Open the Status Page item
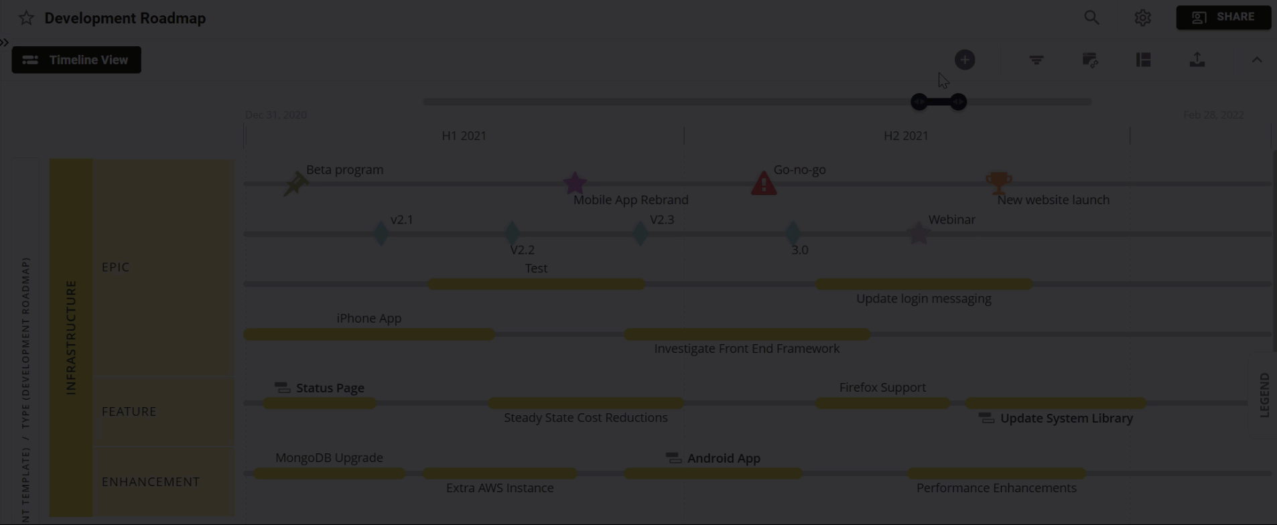1277x525 pixels. 330,388
